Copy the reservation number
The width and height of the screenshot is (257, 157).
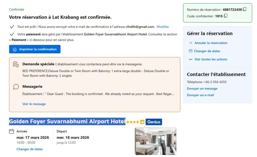245,10
